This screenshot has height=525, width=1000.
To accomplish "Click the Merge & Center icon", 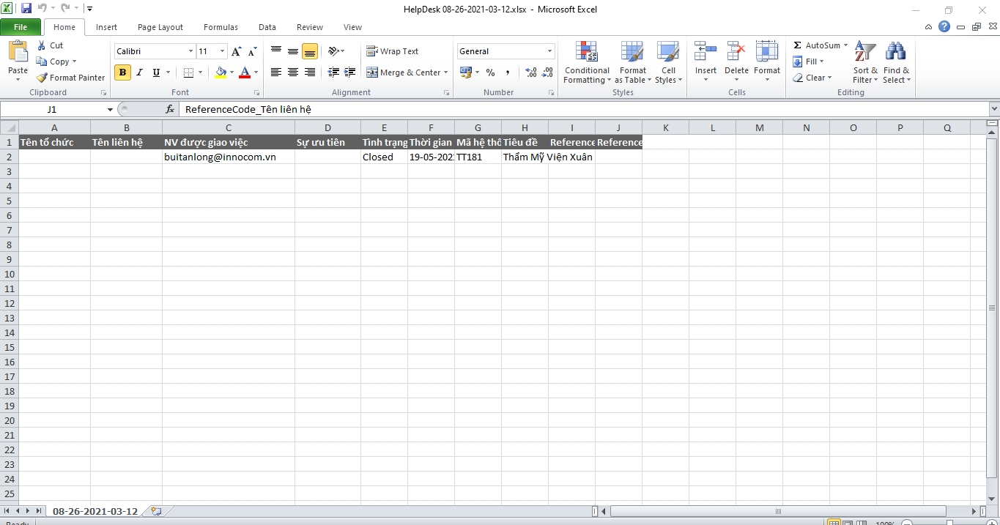I will pyautogui.click(x=372, y=72).
